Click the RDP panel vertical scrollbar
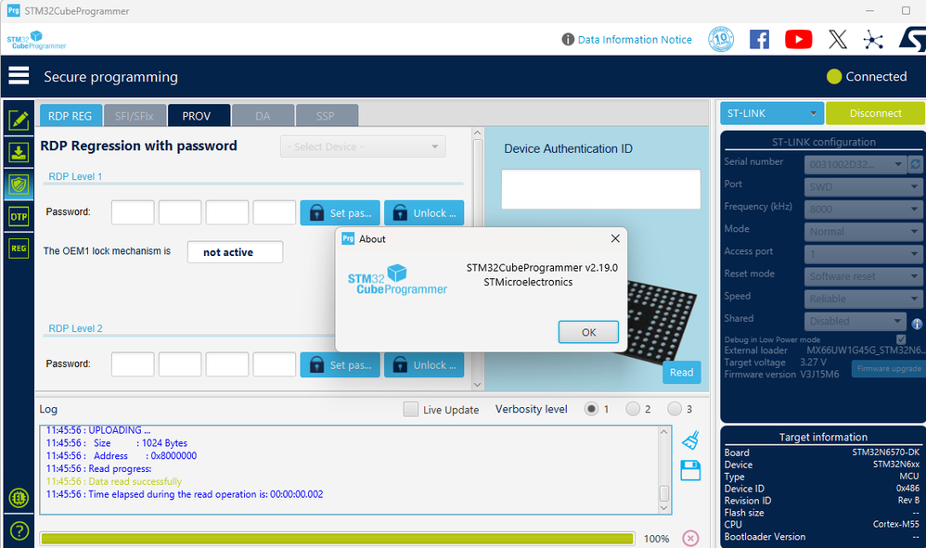 478,259
